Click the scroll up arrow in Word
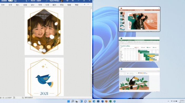 (91, 8)
